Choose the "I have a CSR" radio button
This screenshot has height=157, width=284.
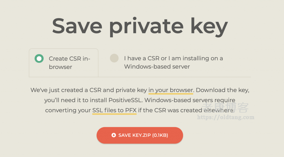114,58
